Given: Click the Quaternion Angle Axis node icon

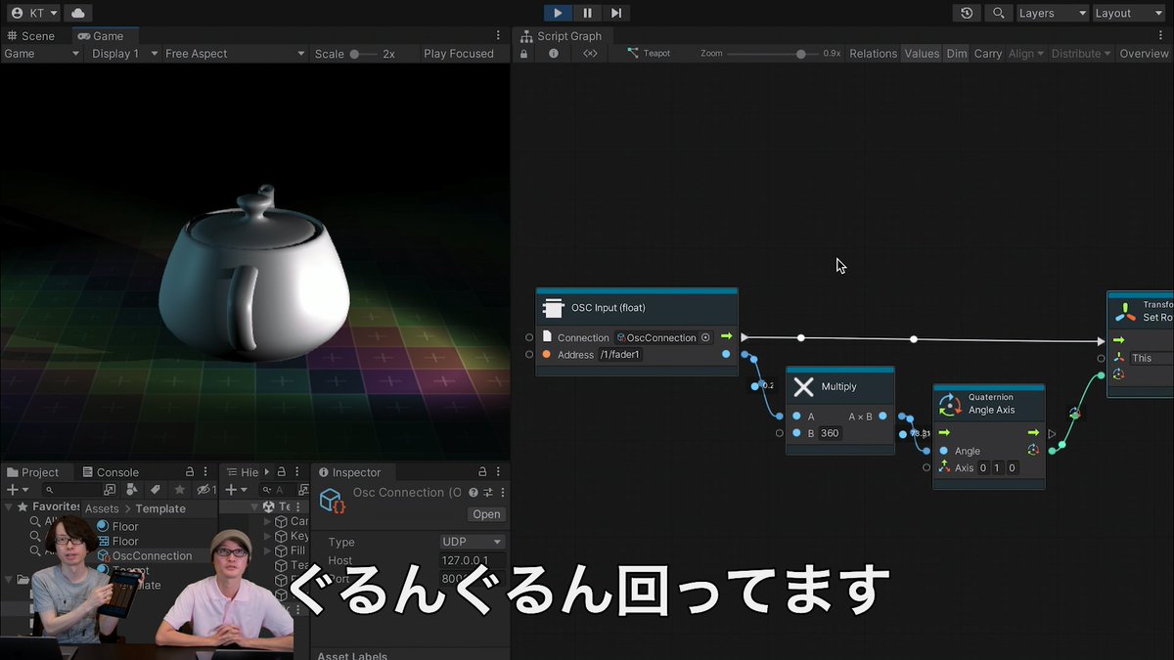Looking at the screenshot, I should (949, 404).
